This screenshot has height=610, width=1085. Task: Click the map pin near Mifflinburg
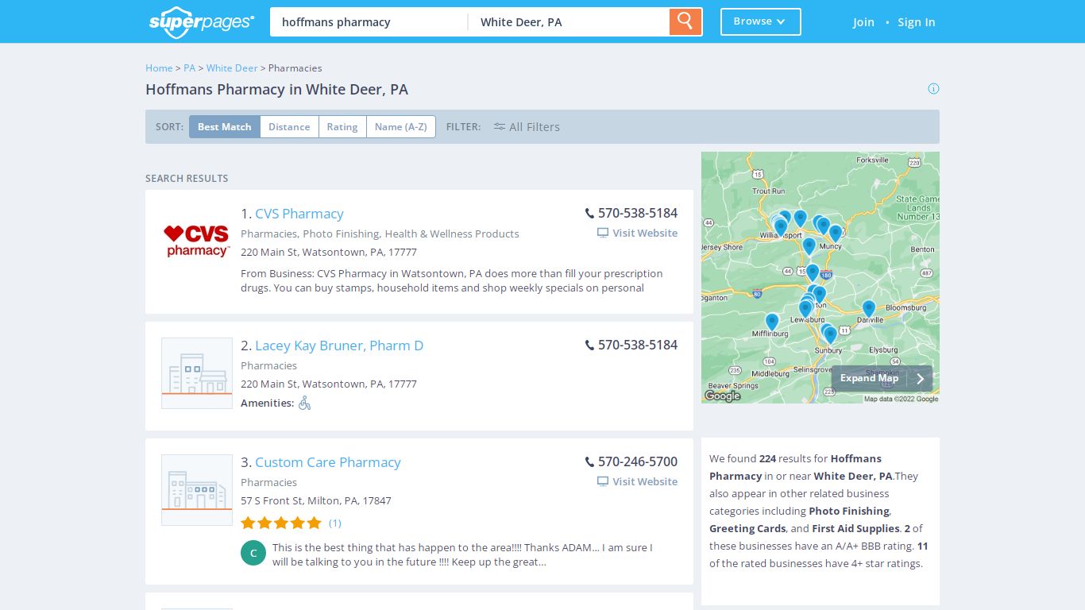tap(772, 322)
